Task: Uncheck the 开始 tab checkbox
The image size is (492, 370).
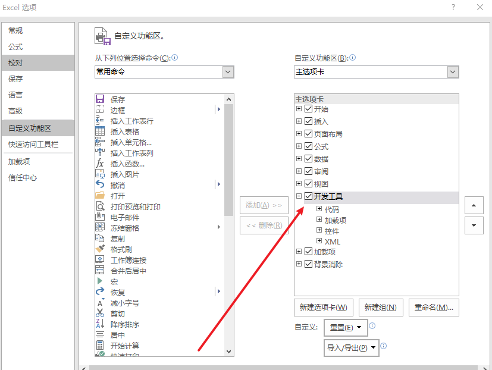Action: tap(308, 109)
